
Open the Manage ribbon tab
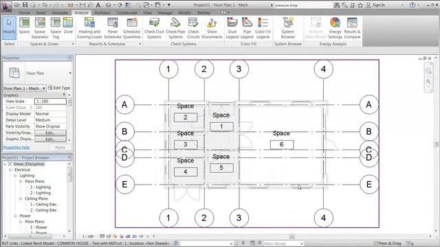(x=165, y=13)
